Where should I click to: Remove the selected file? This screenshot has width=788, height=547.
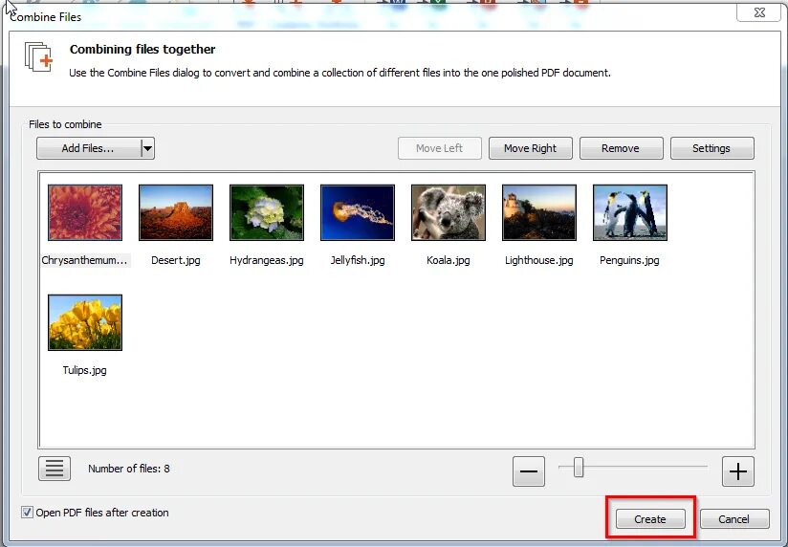point(622,148)
